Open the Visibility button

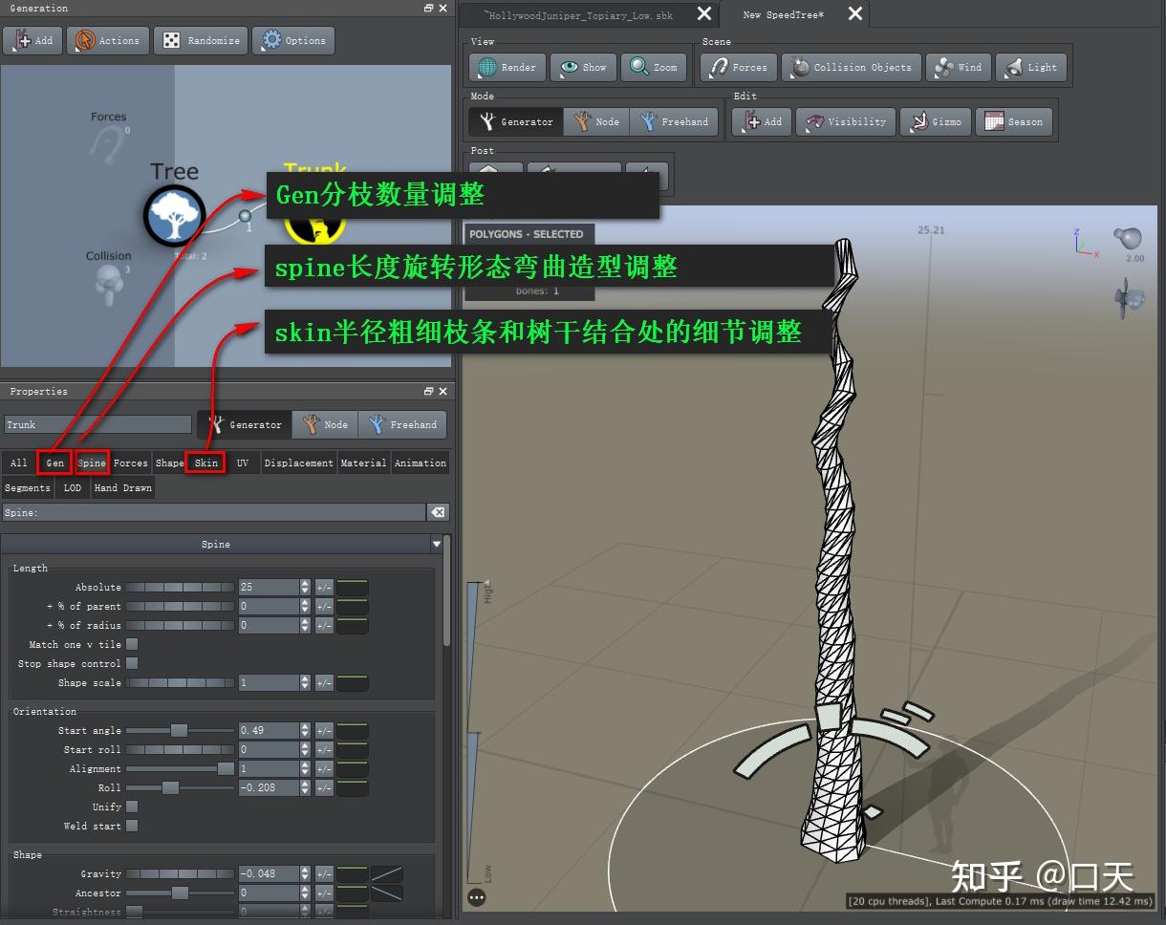846,121
